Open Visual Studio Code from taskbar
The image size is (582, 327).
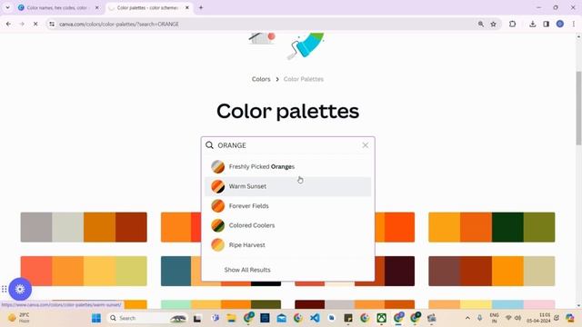315,318
